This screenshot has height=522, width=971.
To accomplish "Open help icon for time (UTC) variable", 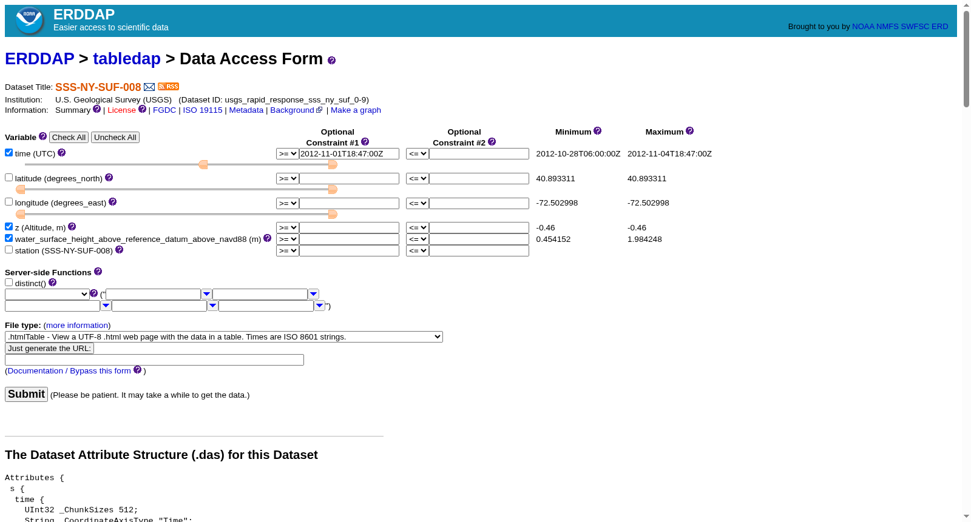I will tap(61, 153).
